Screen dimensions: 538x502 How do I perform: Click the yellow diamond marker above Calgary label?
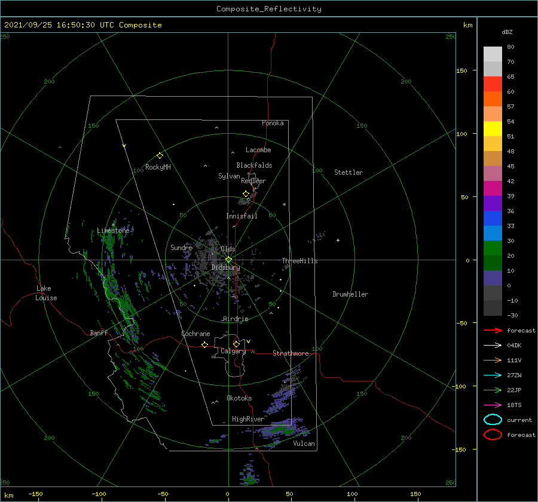(236, 344)
